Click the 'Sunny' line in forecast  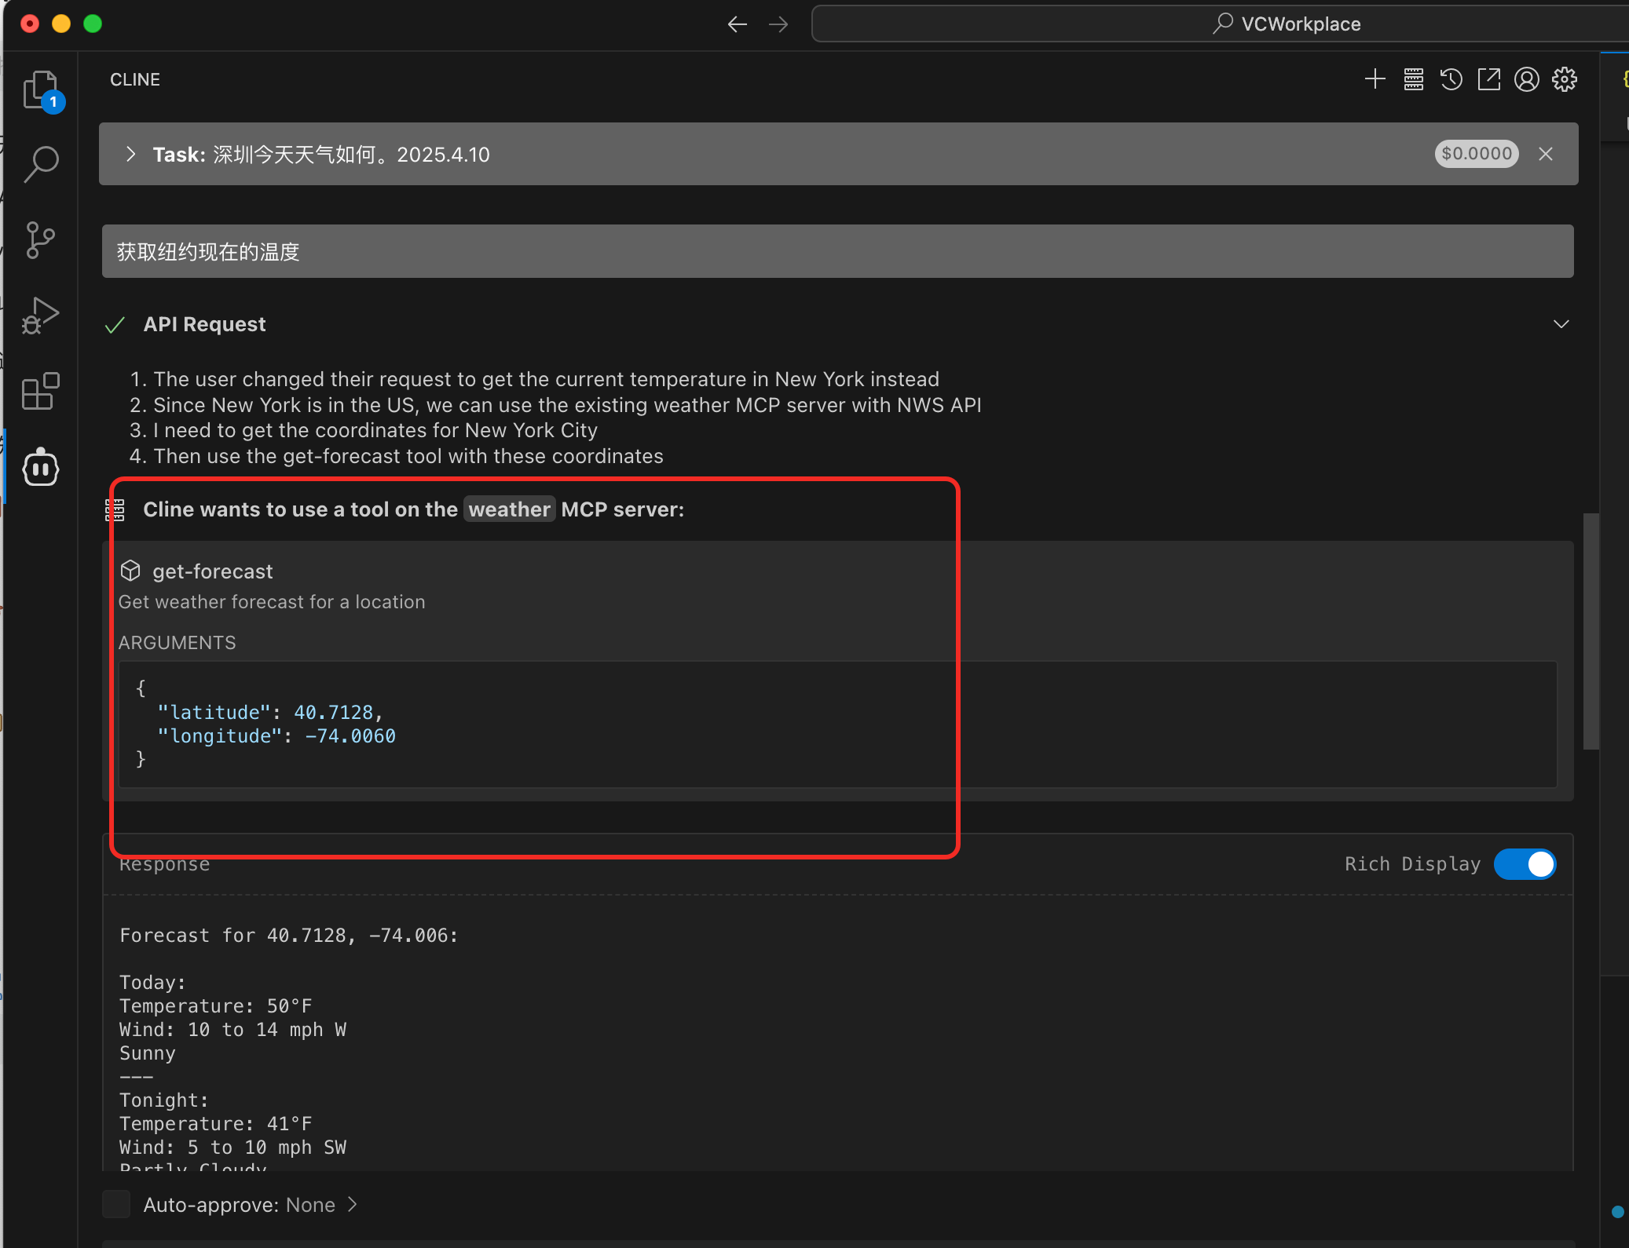(148, 1053)
